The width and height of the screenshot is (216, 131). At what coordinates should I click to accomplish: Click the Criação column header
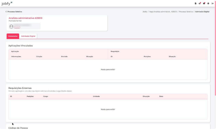(39, 57)
